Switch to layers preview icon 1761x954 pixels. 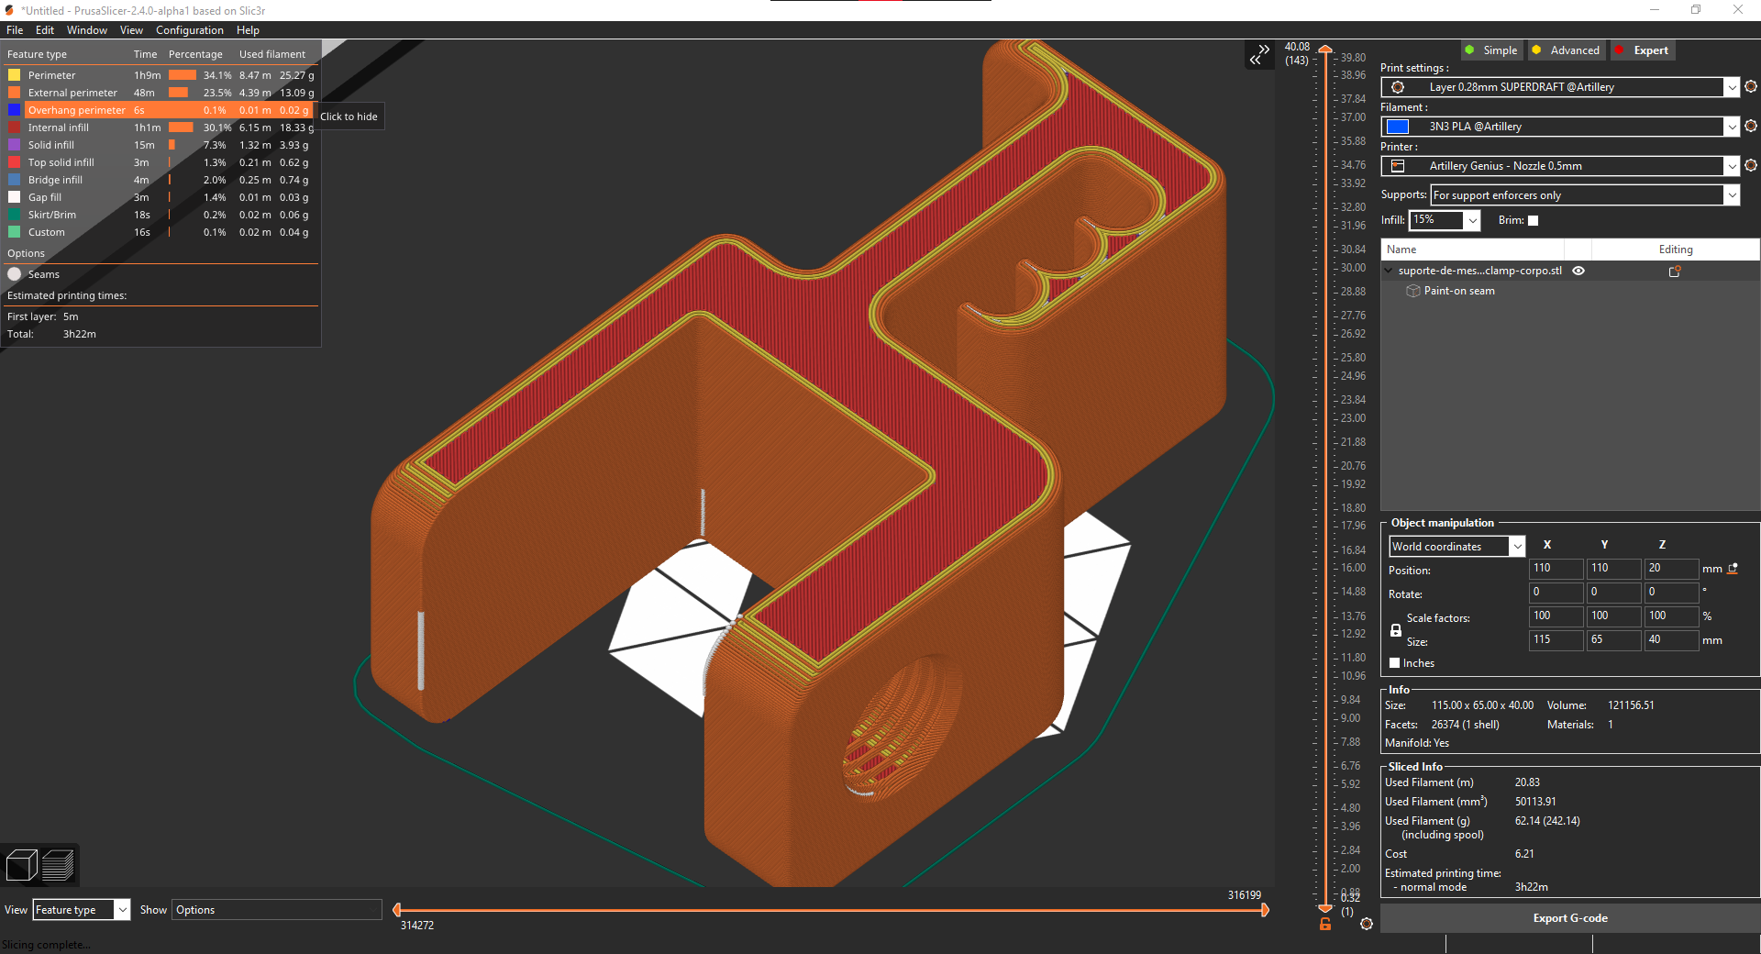58,865
